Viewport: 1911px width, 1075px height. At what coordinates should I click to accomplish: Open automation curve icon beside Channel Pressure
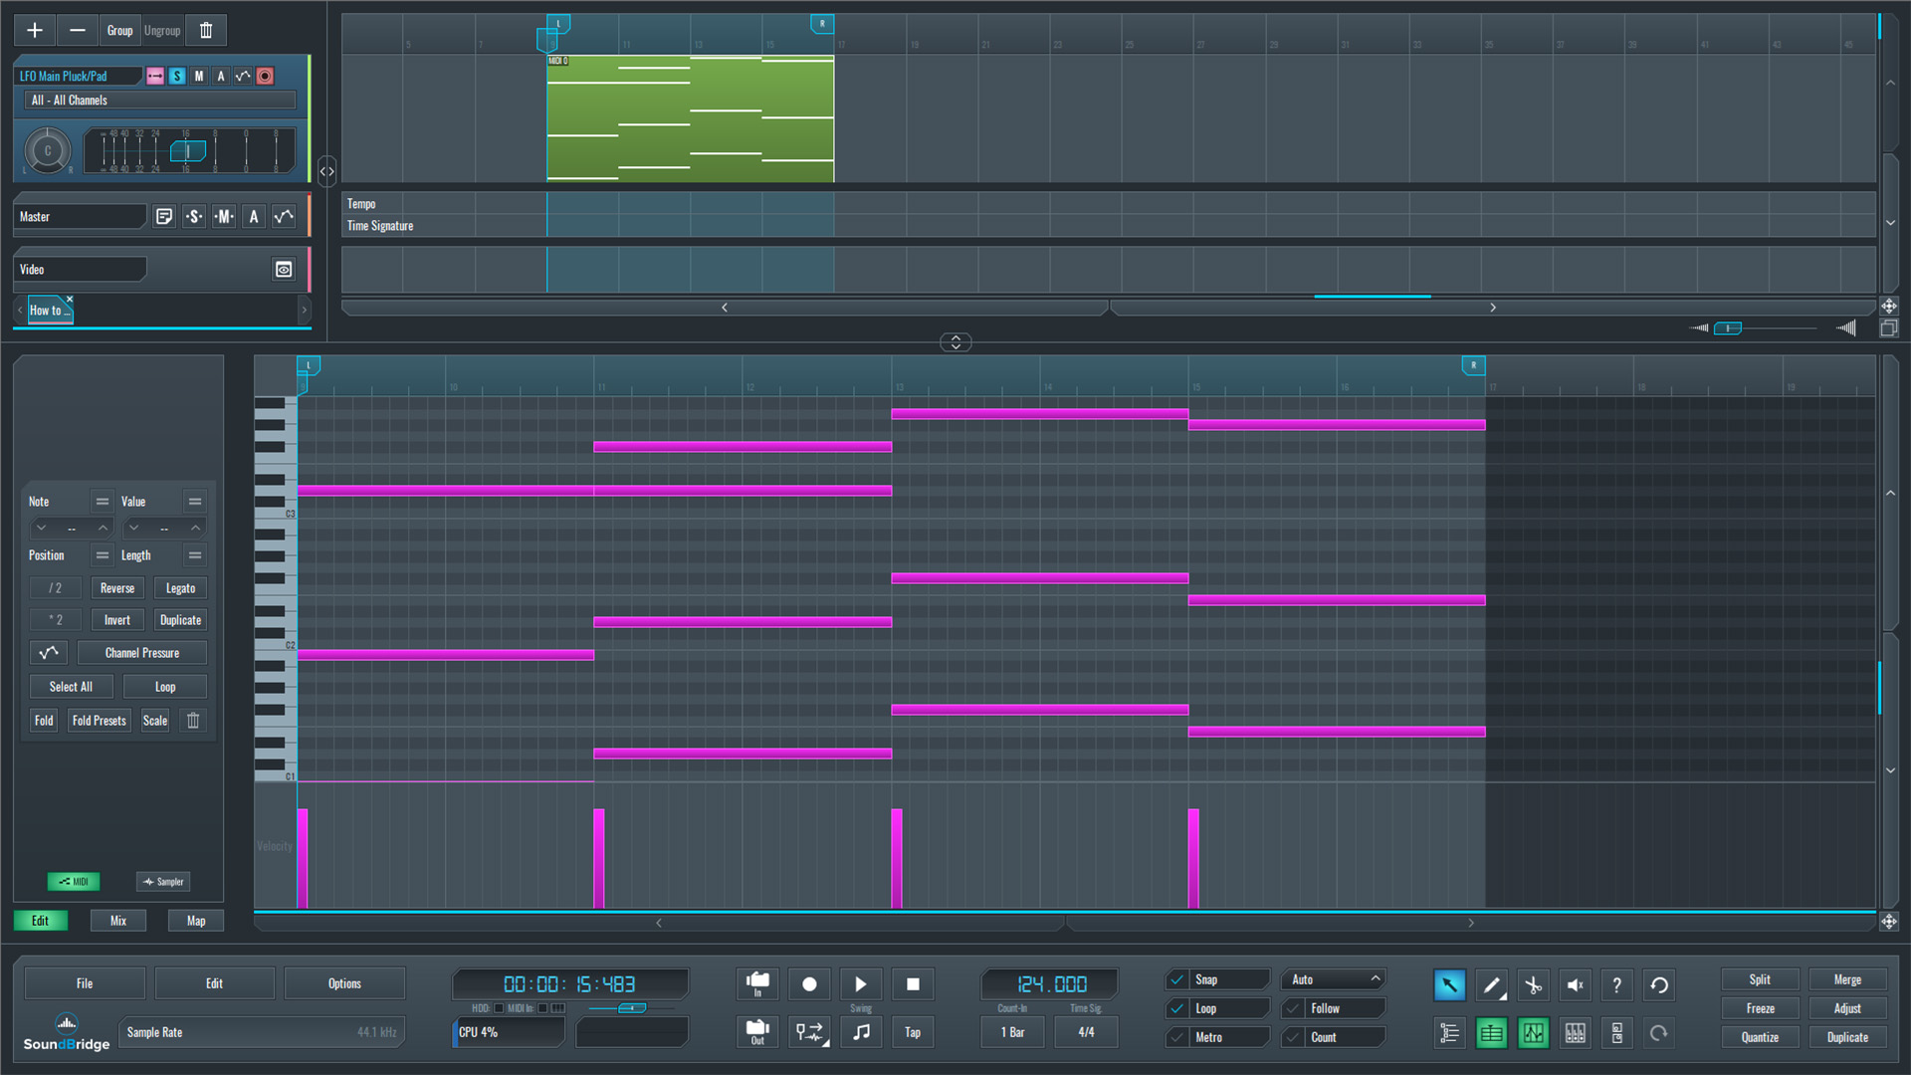48,653
